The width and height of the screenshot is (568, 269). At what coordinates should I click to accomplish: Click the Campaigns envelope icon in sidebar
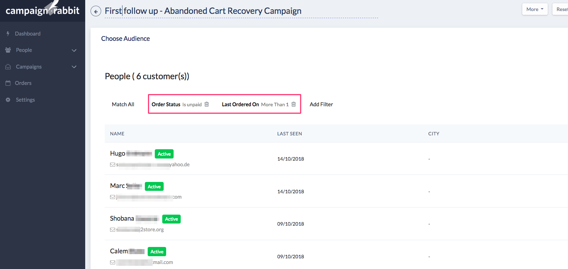(x=8, y=67)
